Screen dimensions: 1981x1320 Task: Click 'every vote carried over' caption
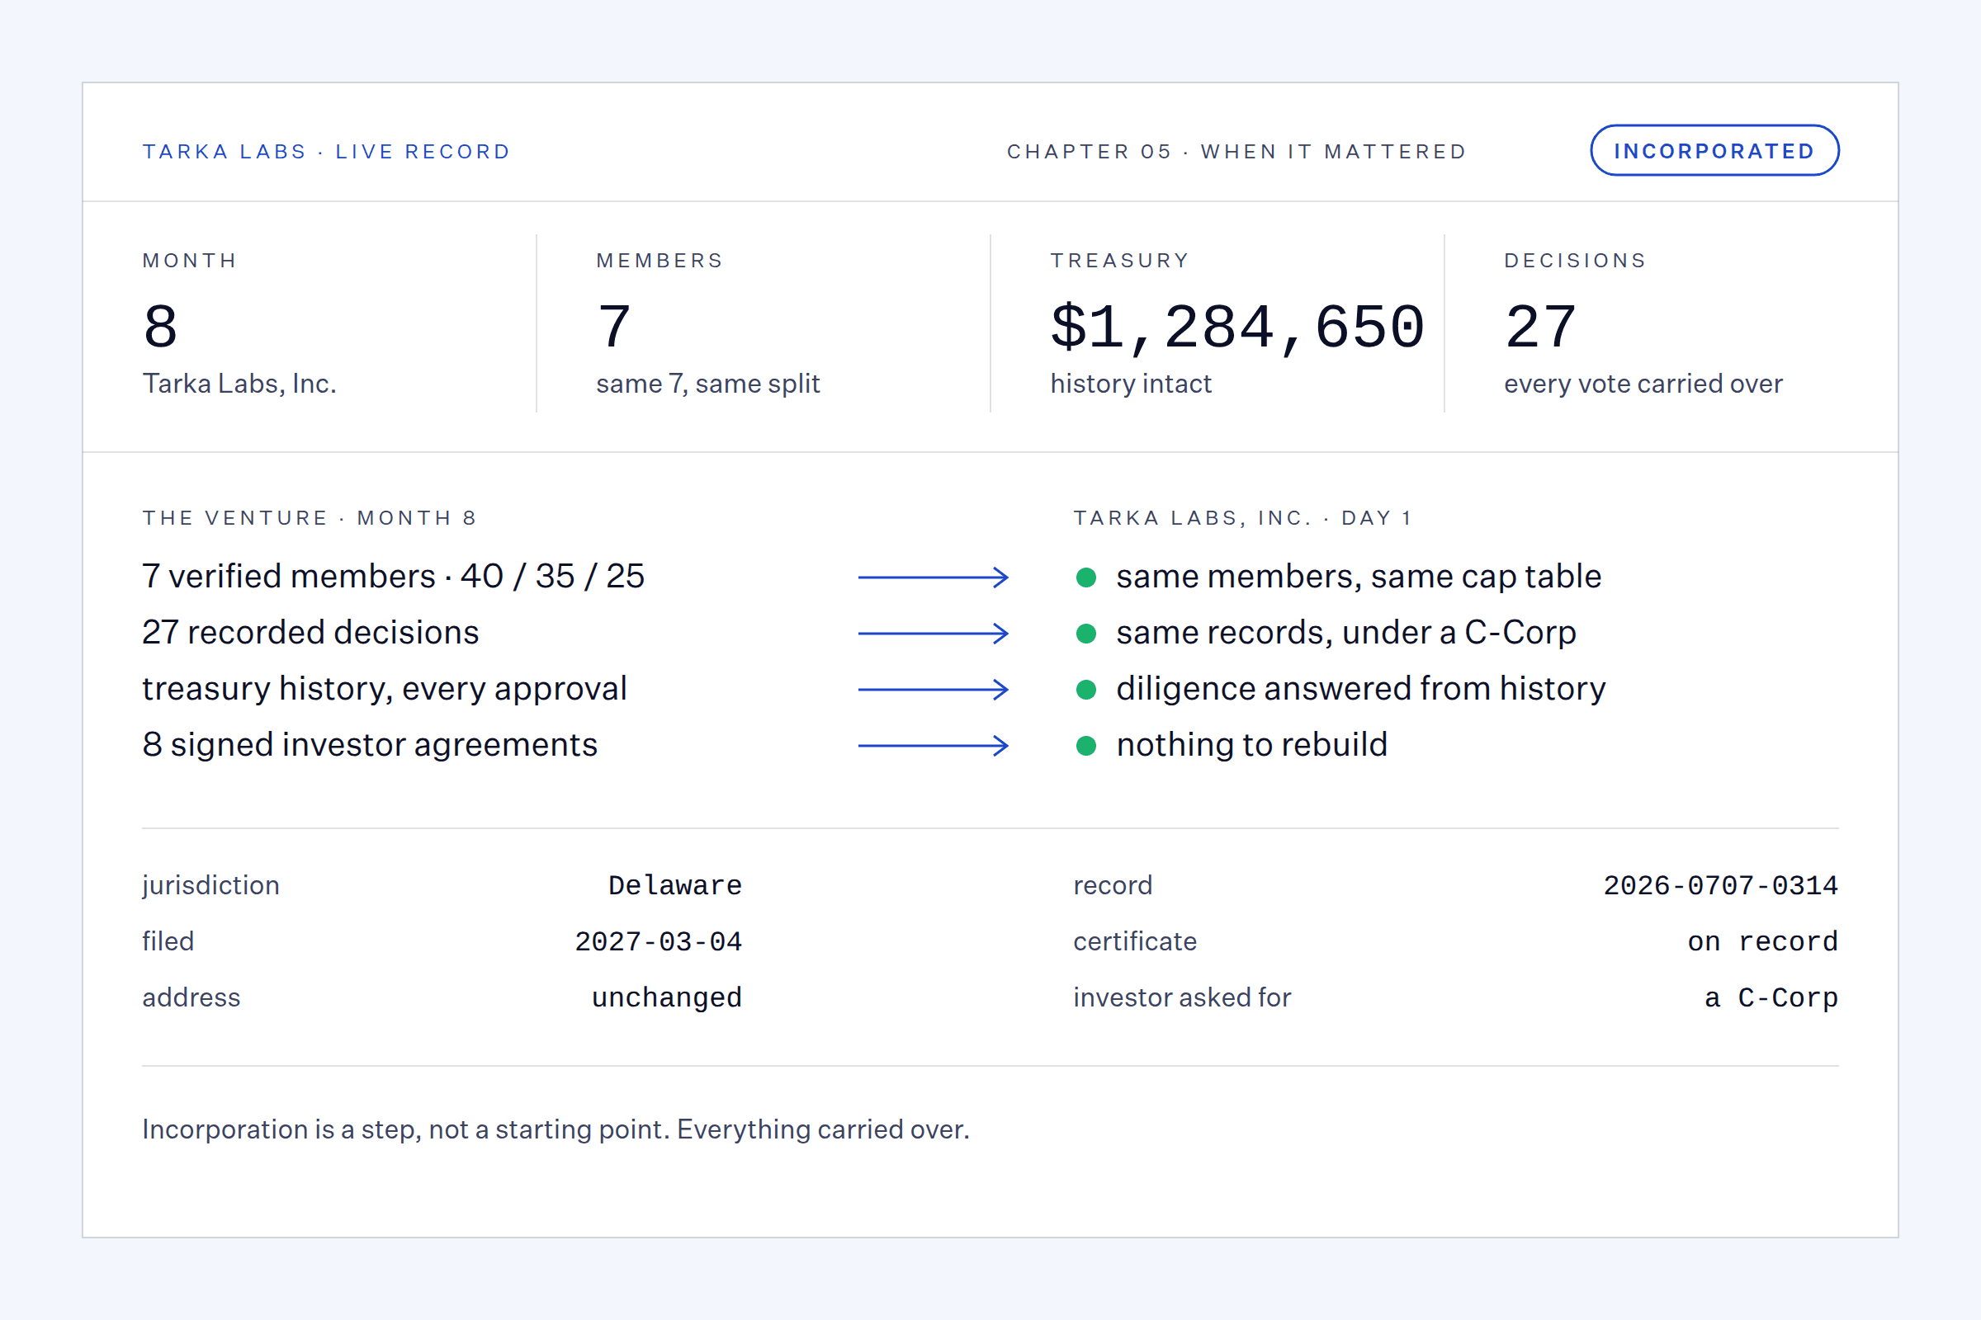(1643, 384)
